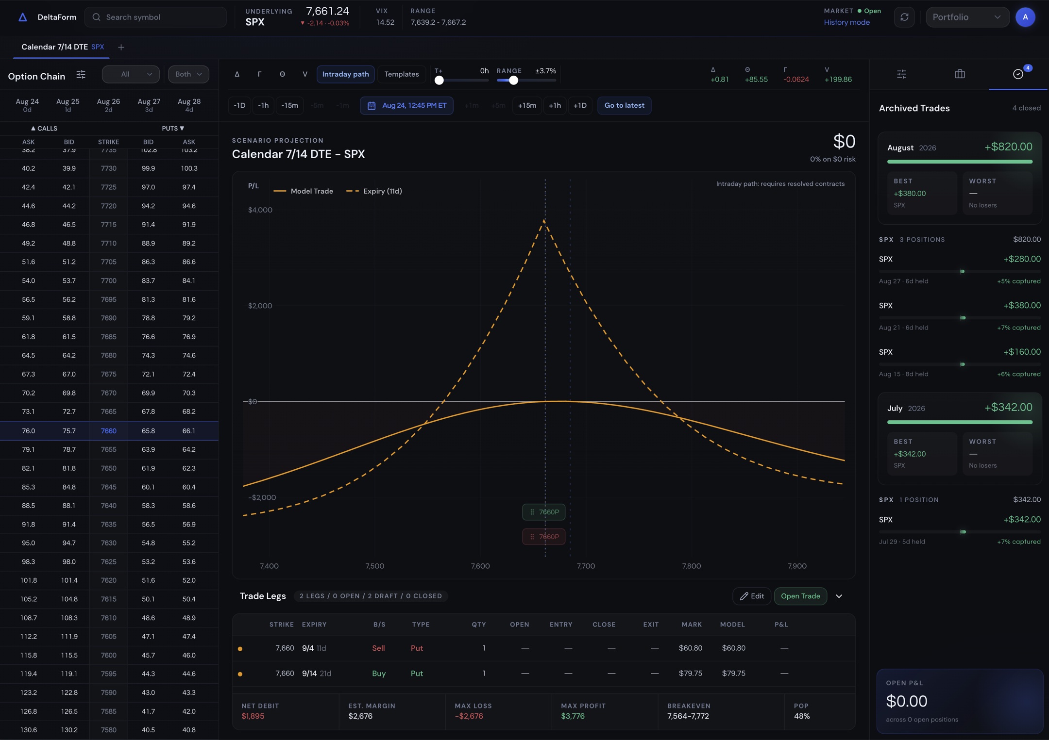Toggle Theta greek chart view
Image resolution: width=1049 pixels, height=740 pixels.
click(x=282, y=74)
